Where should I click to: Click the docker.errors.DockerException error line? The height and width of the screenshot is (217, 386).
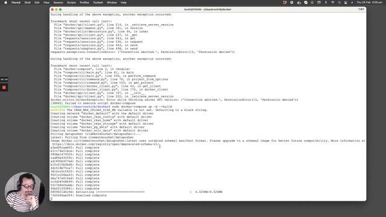(x=174, y=100)
